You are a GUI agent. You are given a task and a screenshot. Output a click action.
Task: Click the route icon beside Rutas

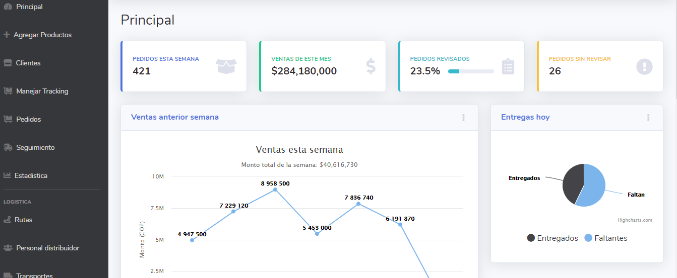(x=7, y=220)
